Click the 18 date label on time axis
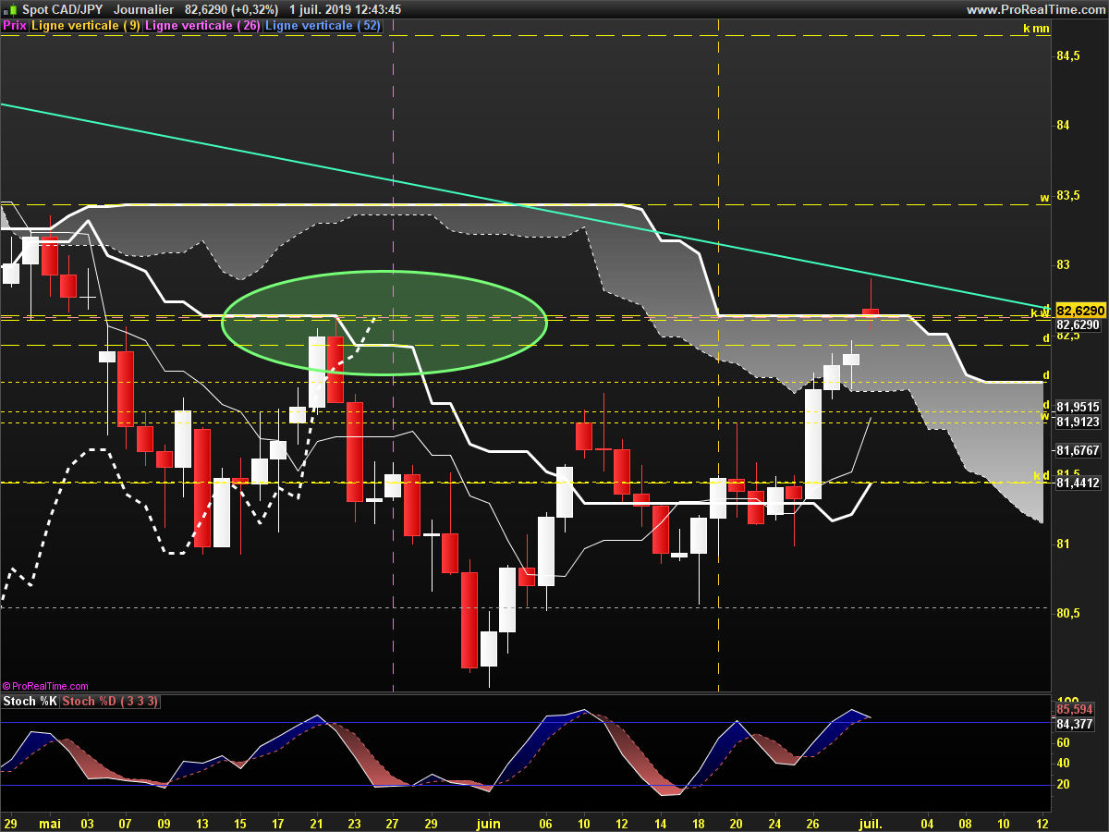The image size is (1109, 832). [699, 823]
